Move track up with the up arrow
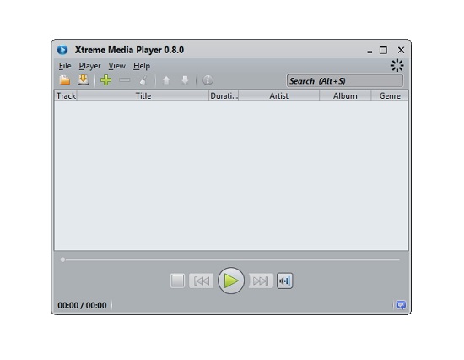This screenshot has height=360, width=464. pyautogui.click(x=166, y=80)
